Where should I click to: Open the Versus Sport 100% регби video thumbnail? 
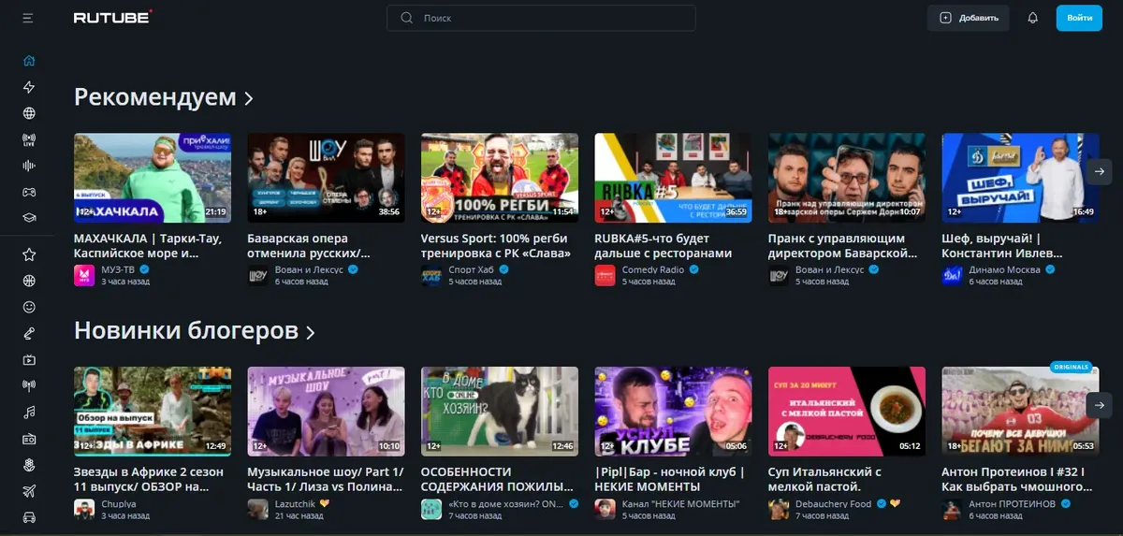pyautogui.click(x=499, y=178)
